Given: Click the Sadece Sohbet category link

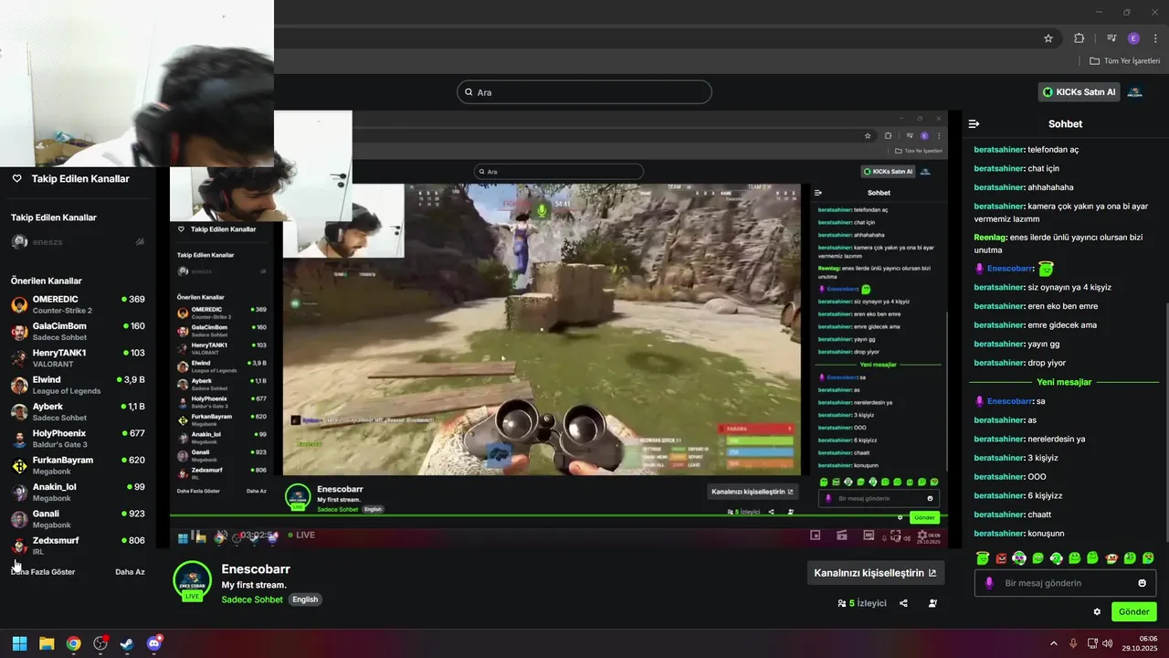Looking at the screenshot, I should pyautogui.click(x=252, y=600).
